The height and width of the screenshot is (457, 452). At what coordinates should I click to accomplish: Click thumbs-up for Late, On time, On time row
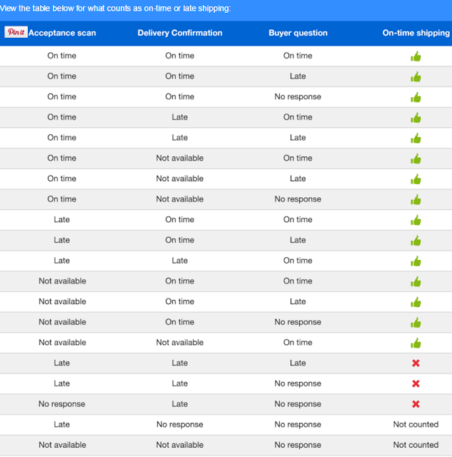click(x=416, y=220)
